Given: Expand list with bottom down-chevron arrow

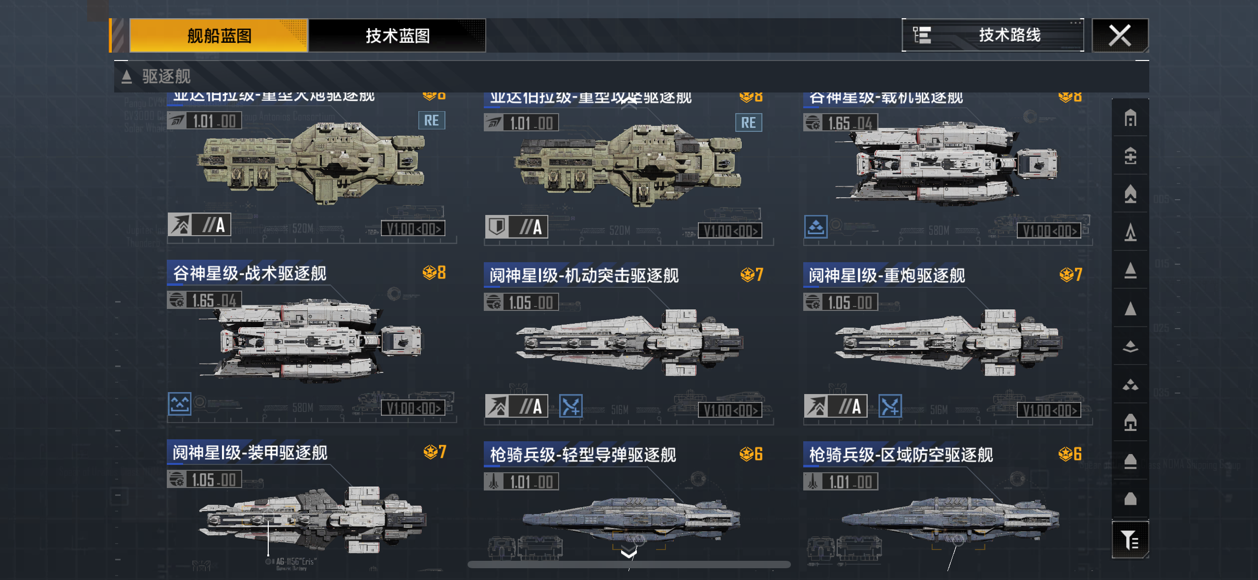Looking at the screenshot, I should tap(629, 553).
